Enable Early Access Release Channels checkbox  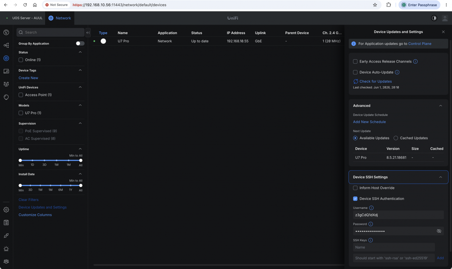point(355,61)
